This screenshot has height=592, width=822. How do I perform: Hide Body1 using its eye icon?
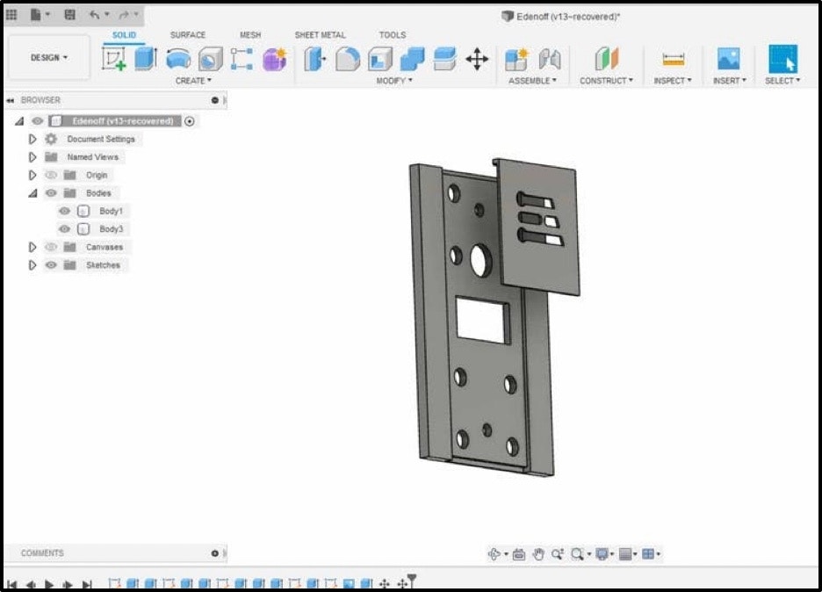coord(64,211)
